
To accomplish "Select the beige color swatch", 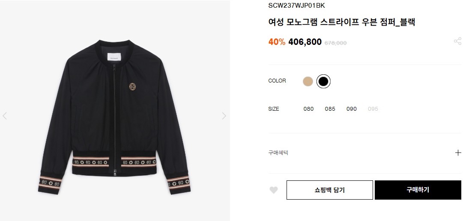I will point(308,81).
